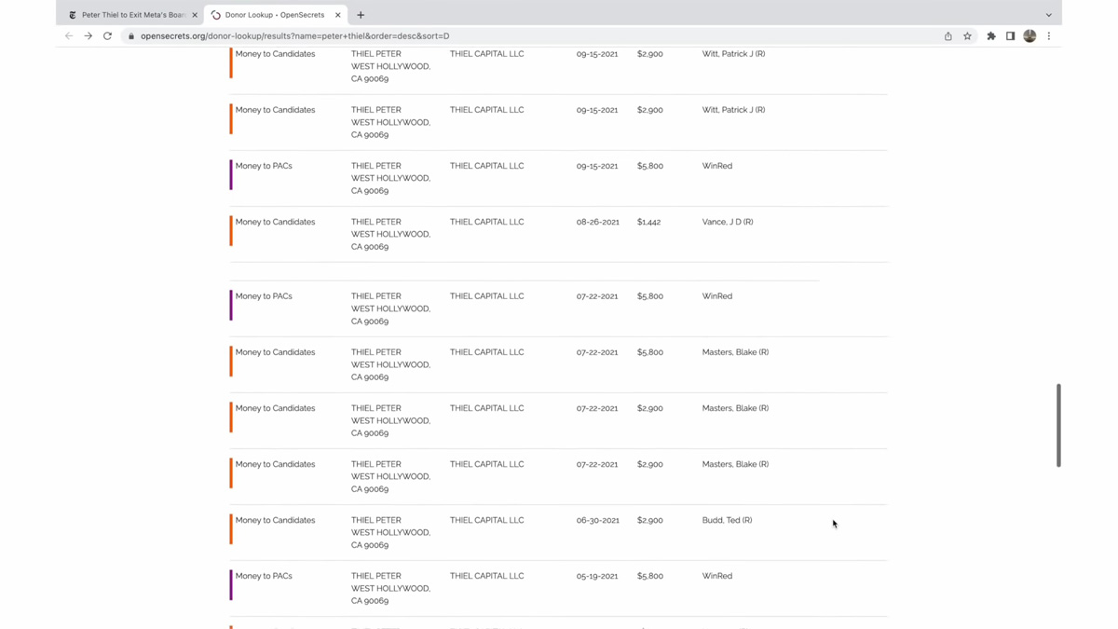Image resolution: width=1118 pixels, height=629 pixels.
Task: Open Masters, Blake (R) link for $5,800 row
Action: pos(735,352)
